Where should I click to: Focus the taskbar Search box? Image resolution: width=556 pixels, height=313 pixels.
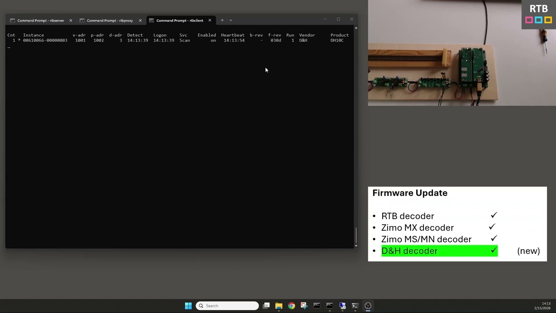[x=227, y=306]
